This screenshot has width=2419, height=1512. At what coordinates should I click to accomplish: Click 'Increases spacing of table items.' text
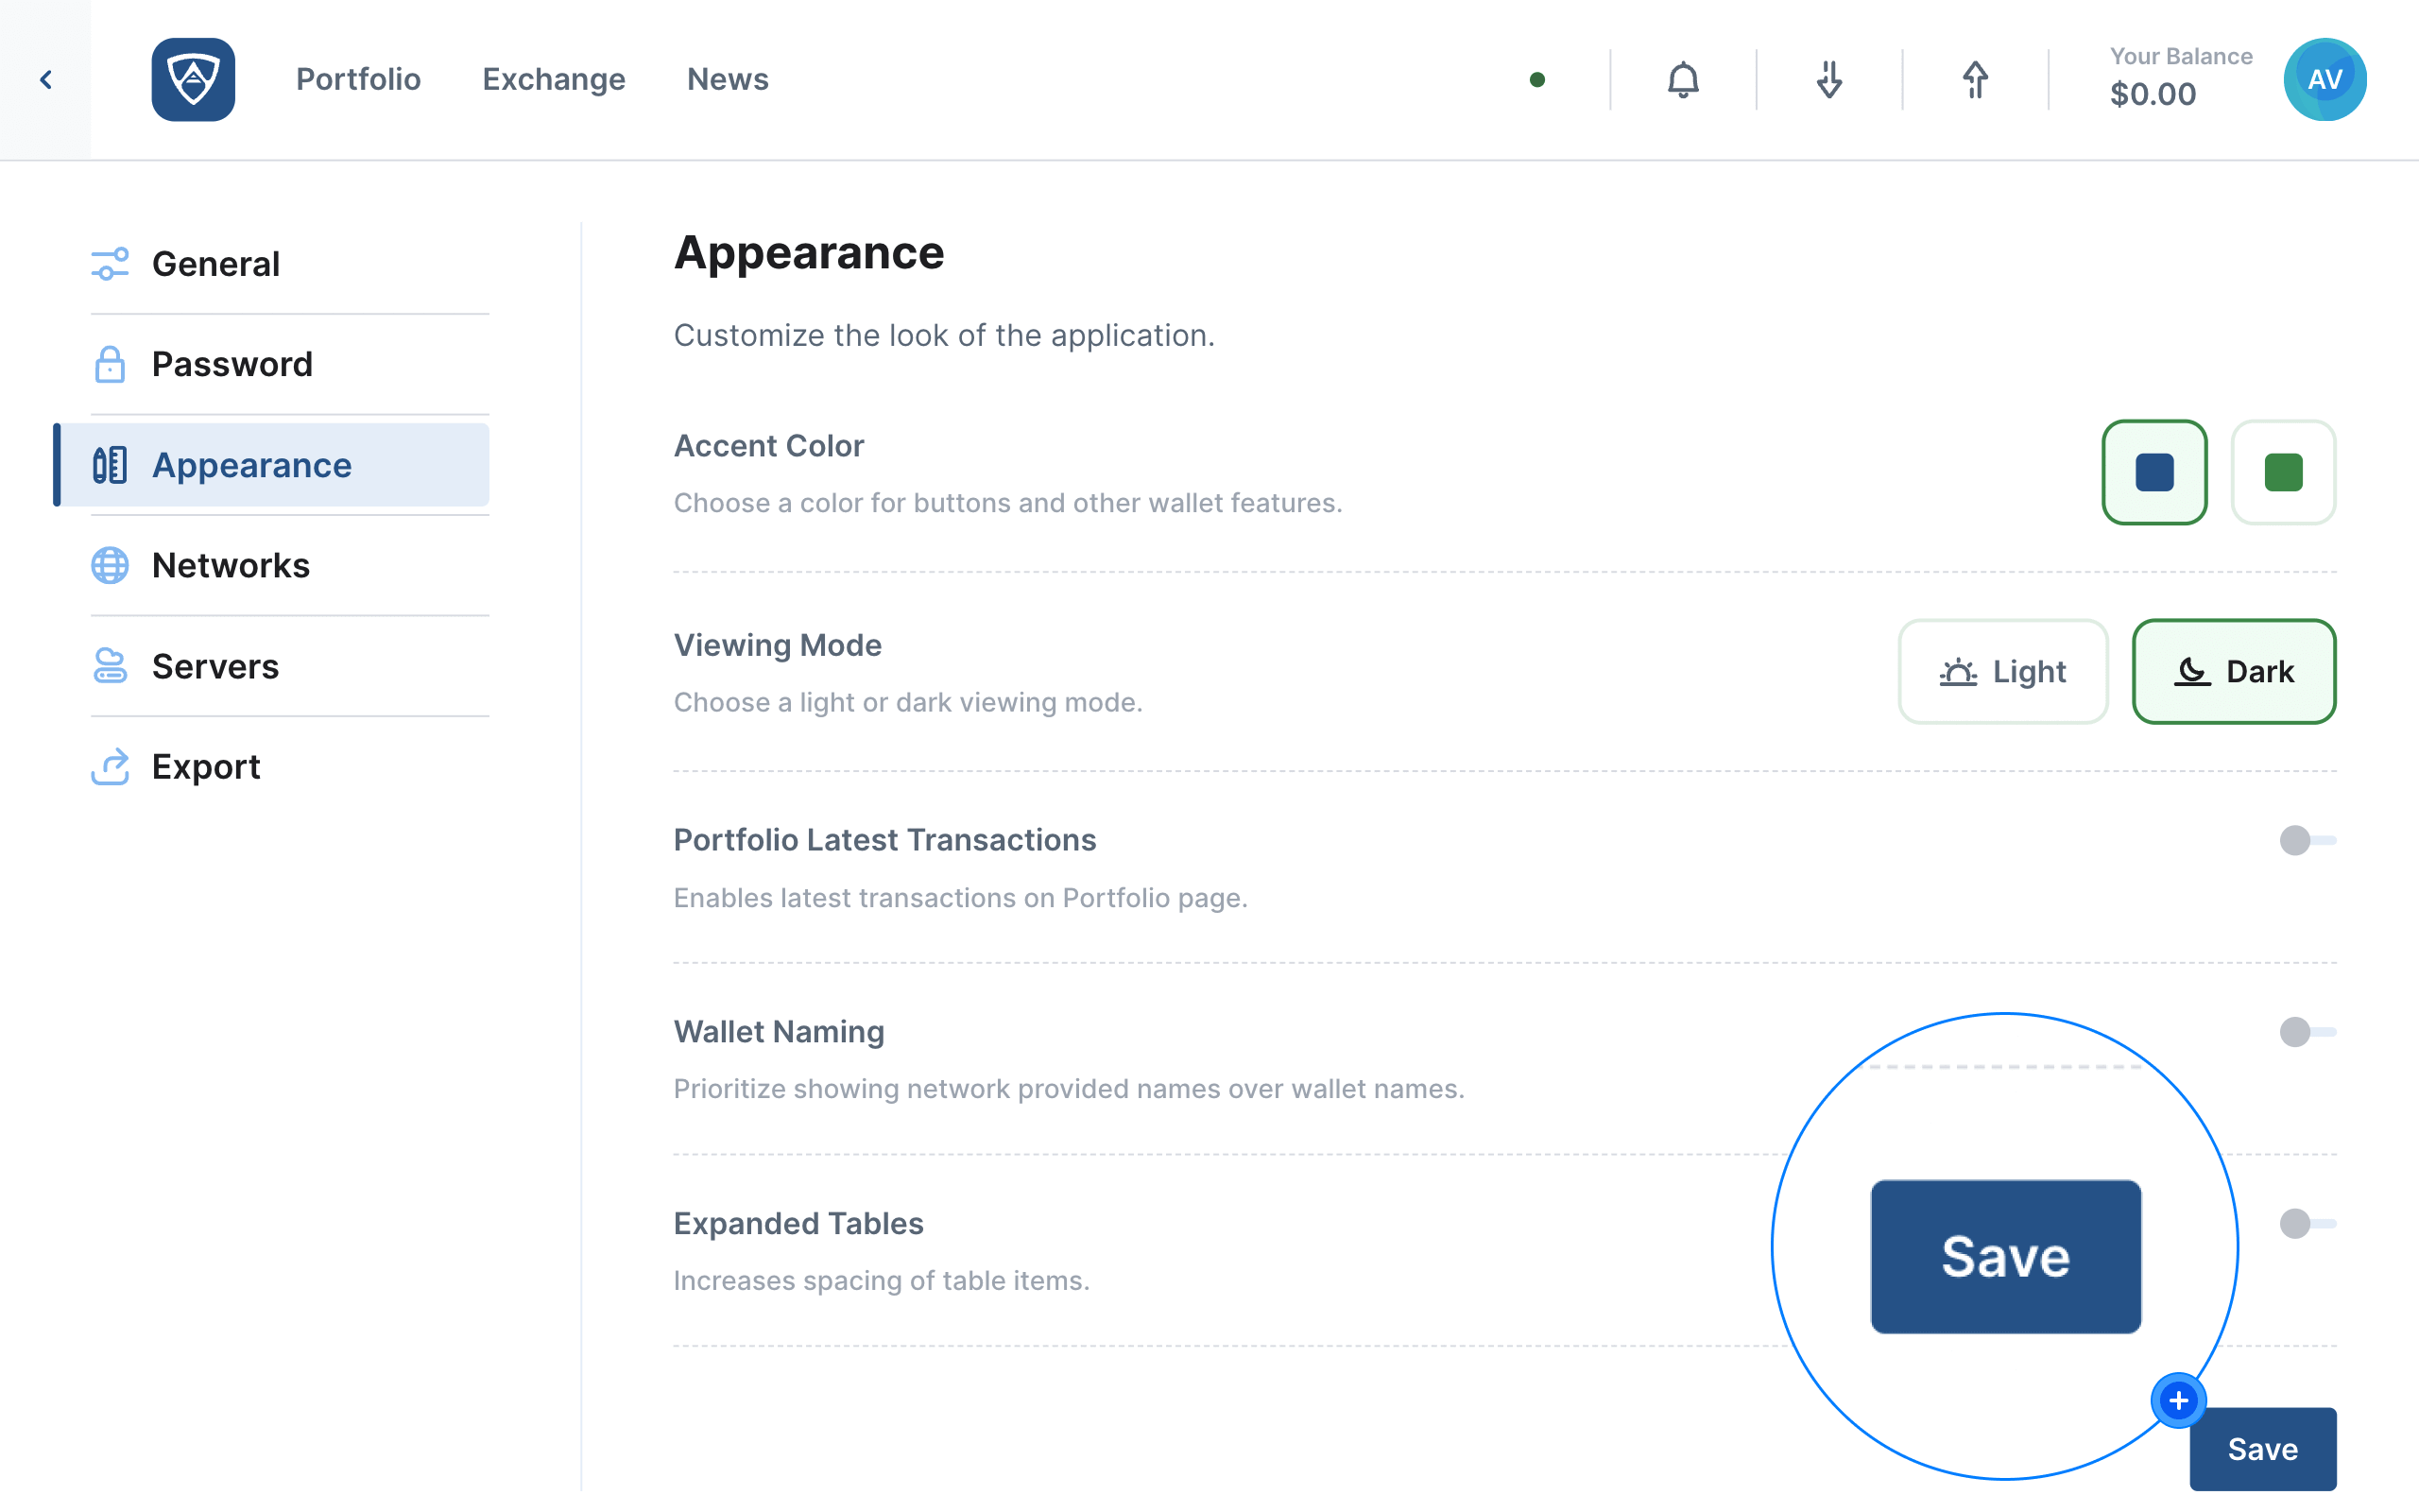[x=882, y=1280]
